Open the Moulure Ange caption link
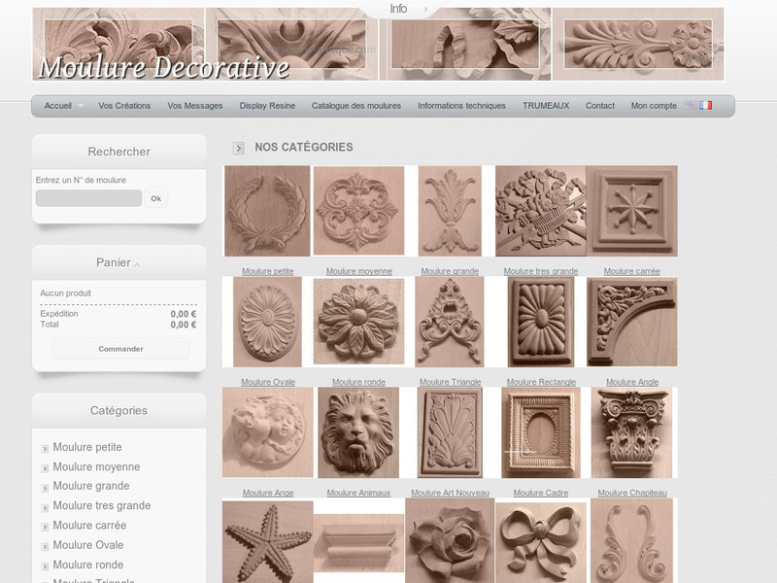 click(268, 493)
